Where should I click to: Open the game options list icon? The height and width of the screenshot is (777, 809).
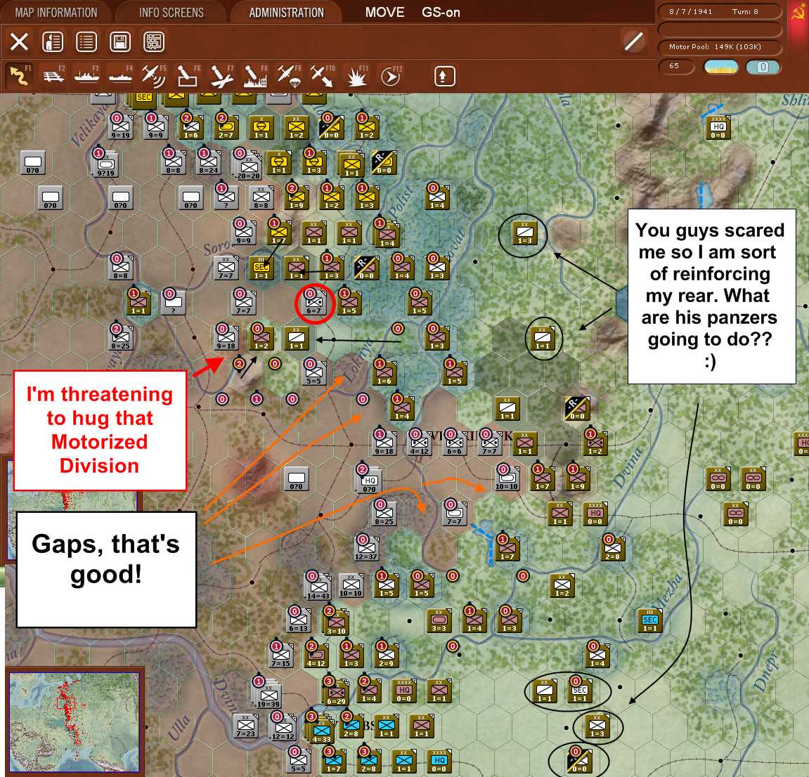coord(86,41)
